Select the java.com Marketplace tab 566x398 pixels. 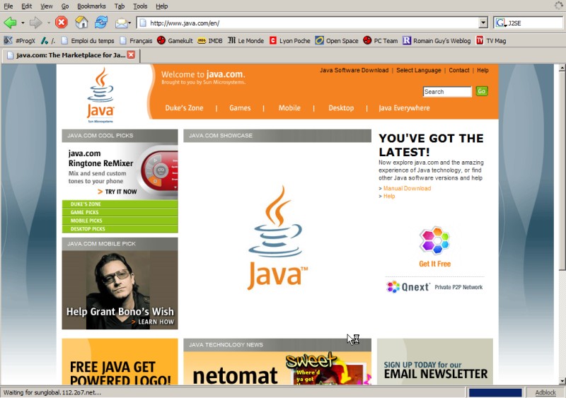pos(71,55)
